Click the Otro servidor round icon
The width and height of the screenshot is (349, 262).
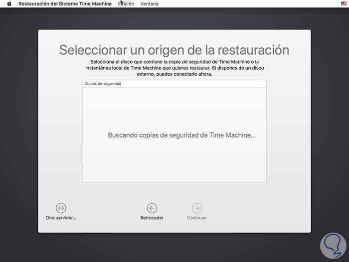(61, 208)
